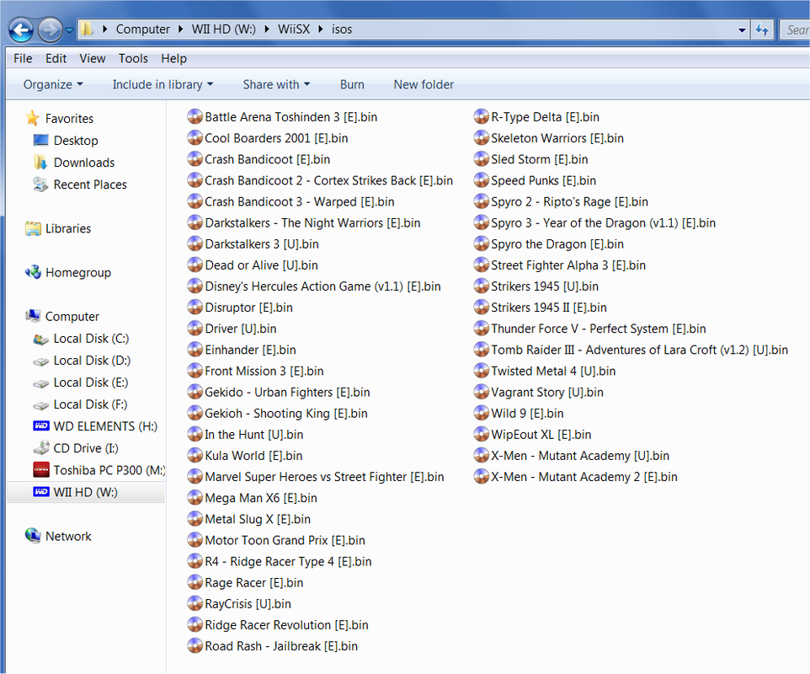Open the Help menu
This screenshot has height=674, width=810.
click(173, 58)
